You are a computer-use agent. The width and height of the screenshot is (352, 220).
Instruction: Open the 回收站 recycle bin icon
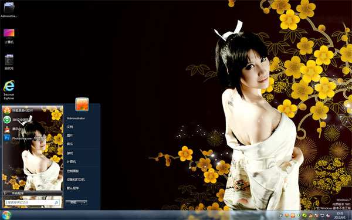(9, 62)
